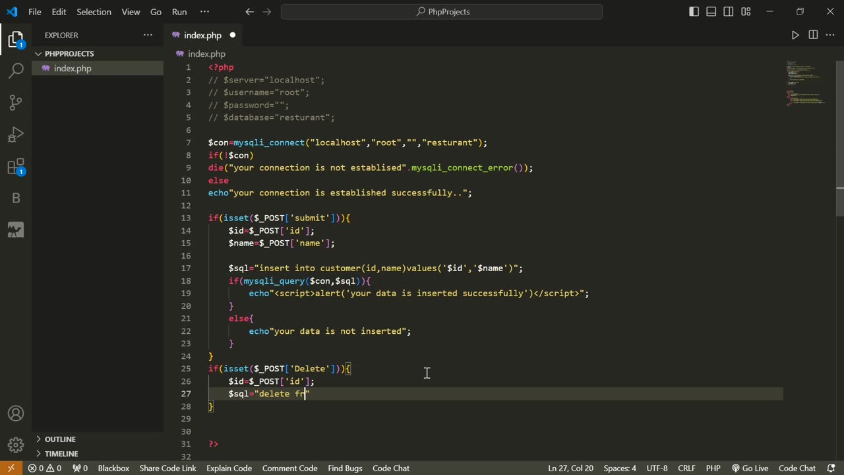Click the code minimap preview

[806, 83]
